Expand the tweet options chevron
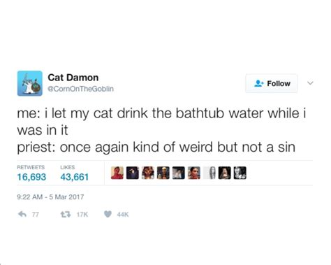Image resolution: width=331 pixels, height=265 pixels. pyautogui.click(x=310, y=83)
